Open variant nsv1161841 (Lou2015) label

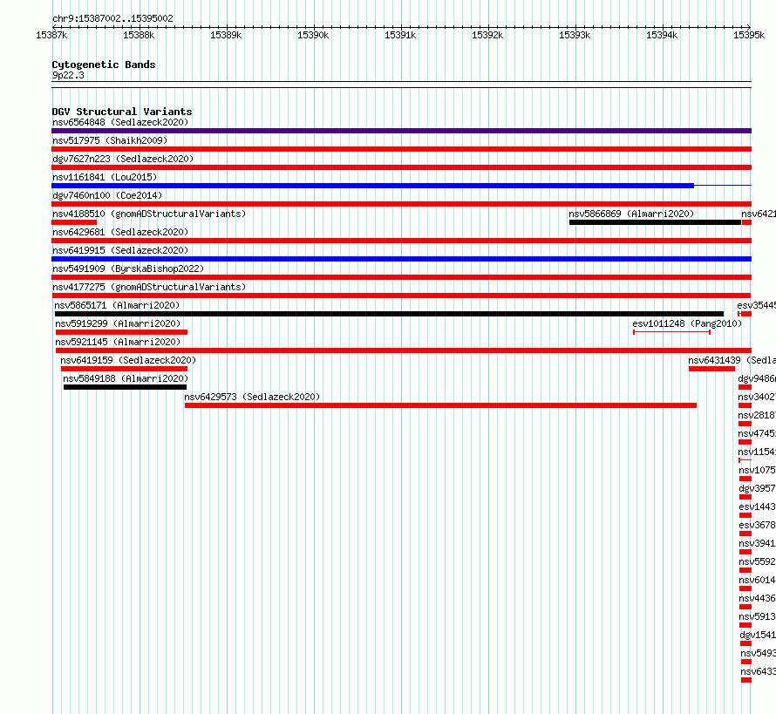(x=105, y=177)
